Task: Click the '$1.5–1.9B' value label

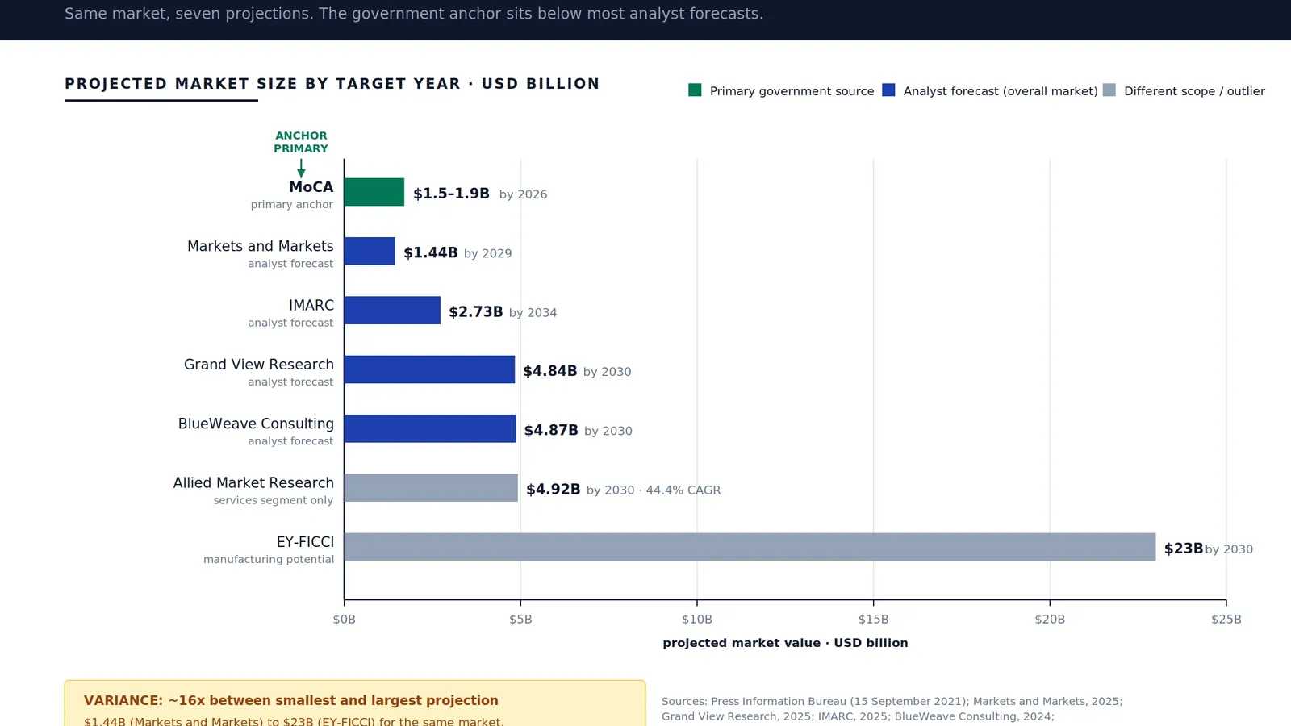Action: tap(452, 194)
